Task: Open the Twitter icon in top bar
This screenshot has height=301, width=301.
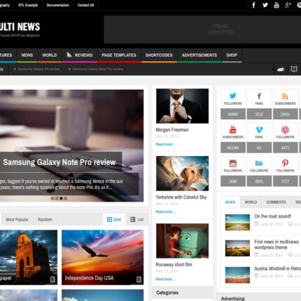Action: pyautogui.click(x=265, y=5)
